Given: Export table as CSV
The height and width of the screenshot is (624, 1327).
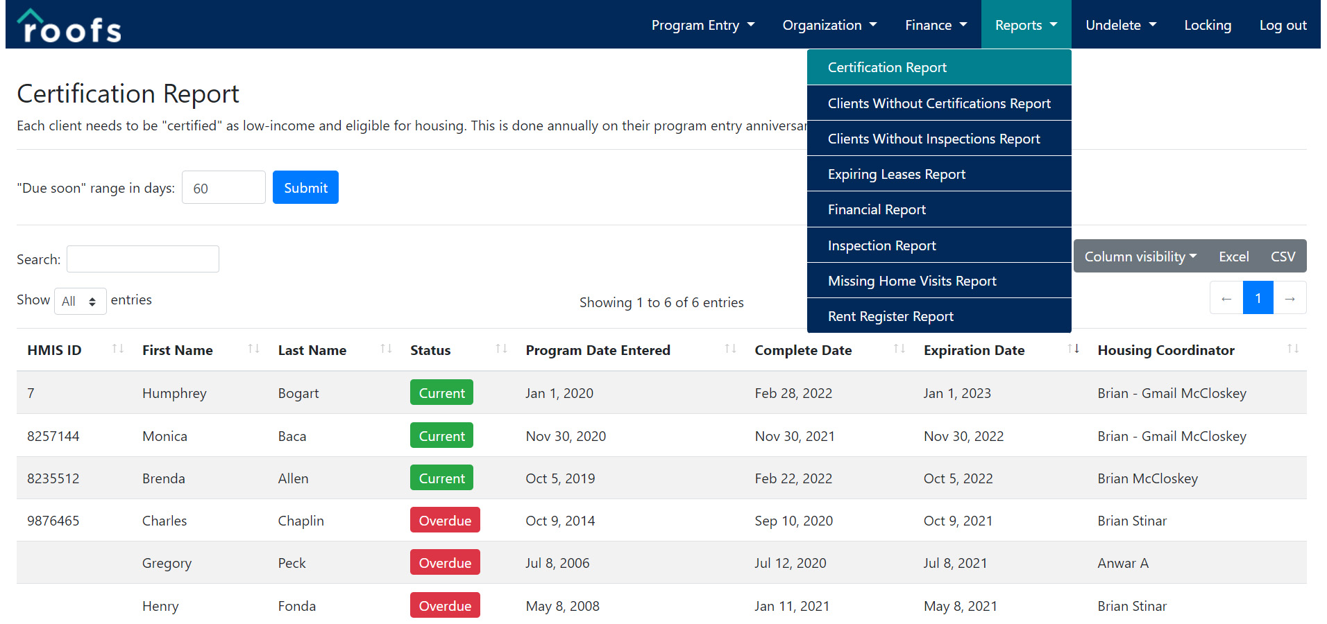Looking at the screenshot, I should 1283,257.
